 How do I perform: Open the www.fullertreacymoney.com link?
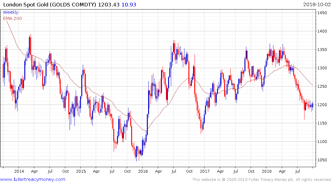pyautogui.click(x=33, y=179)
